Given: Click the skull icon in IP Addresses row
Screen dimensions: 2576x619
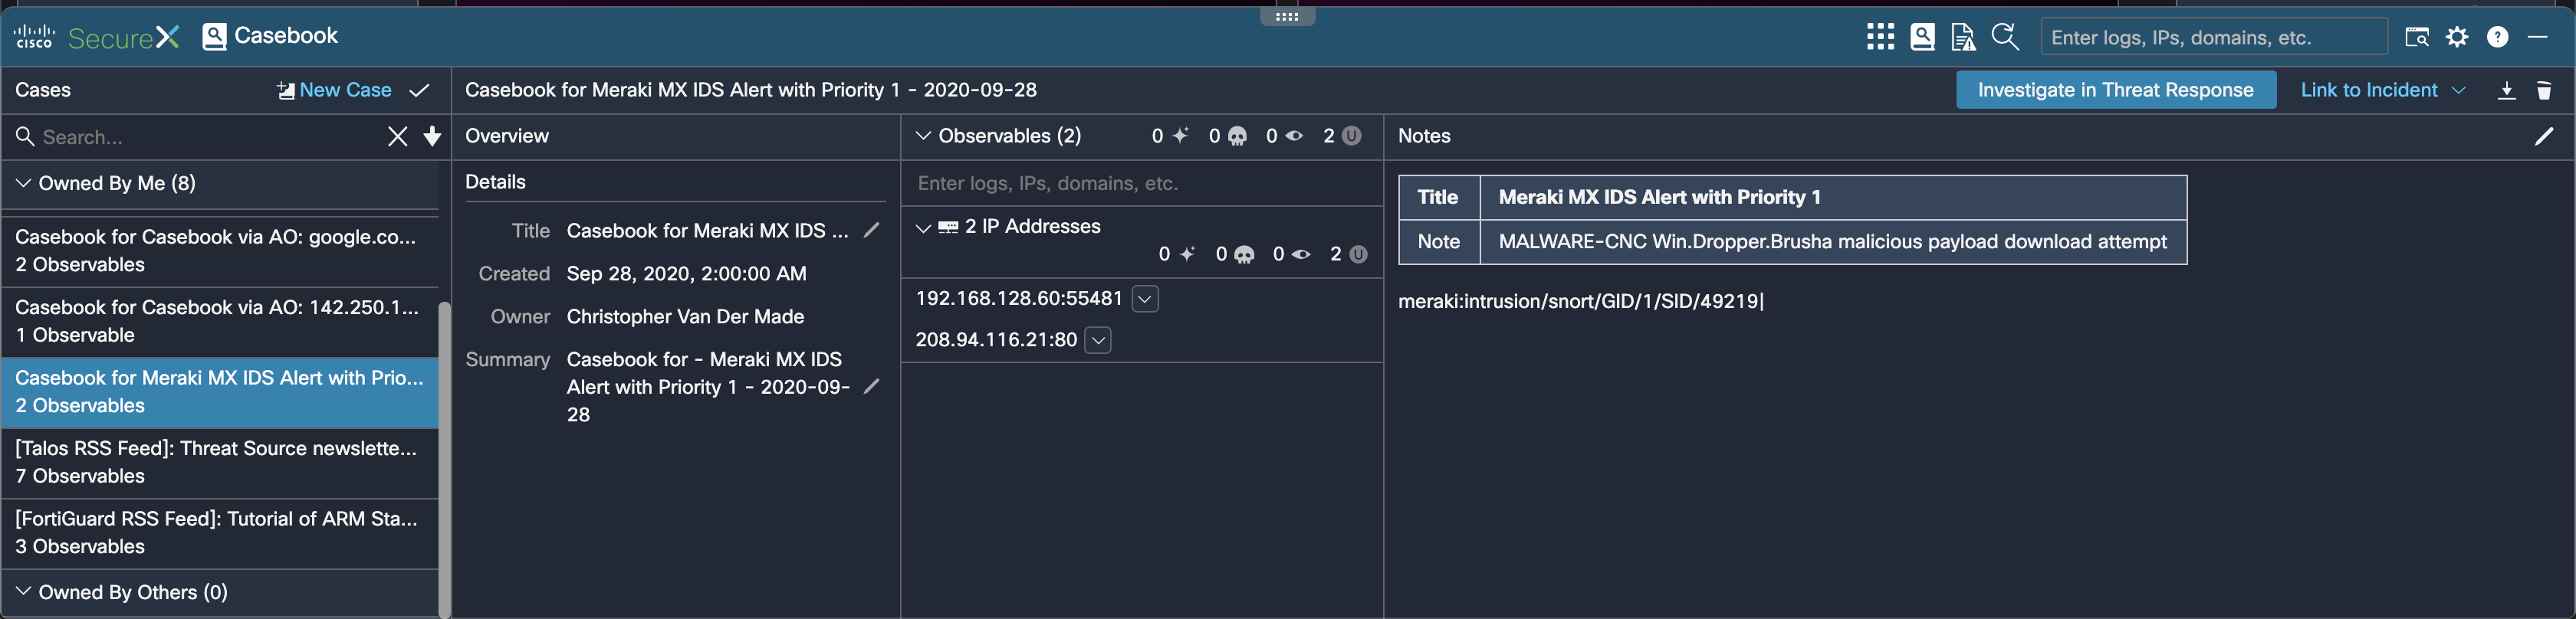Looking at the screenshot, I should click(1244, 255).
